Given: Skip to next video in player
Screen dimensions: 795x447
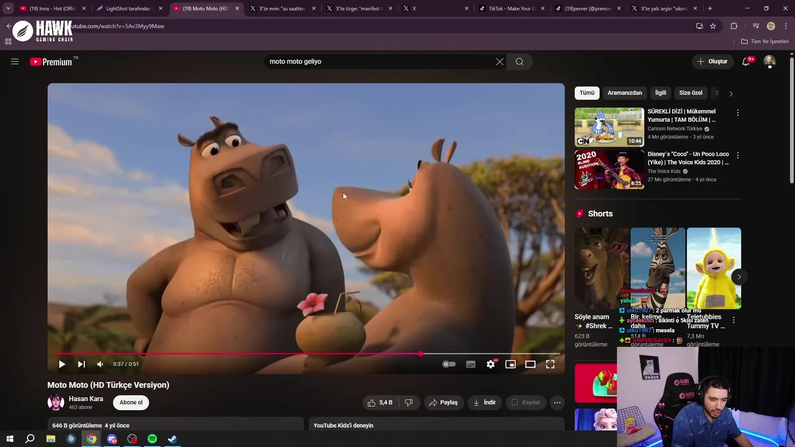Looking at the screenshot, I should coord(81,364).
